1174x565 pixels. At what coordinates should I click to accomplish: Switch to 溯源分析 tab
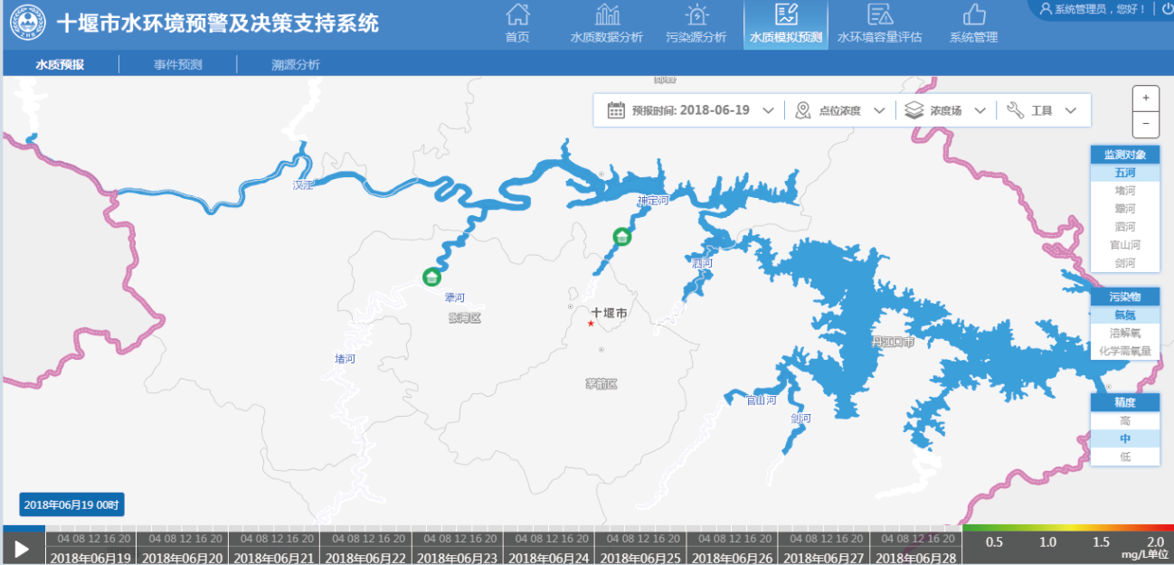click(296, 65)
